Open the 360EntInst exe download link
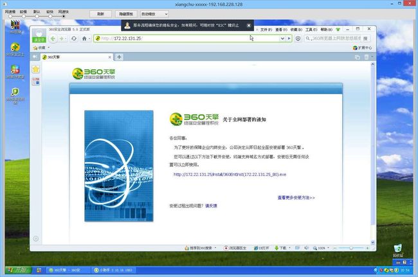The image size is (418, 277). point(230,174)
